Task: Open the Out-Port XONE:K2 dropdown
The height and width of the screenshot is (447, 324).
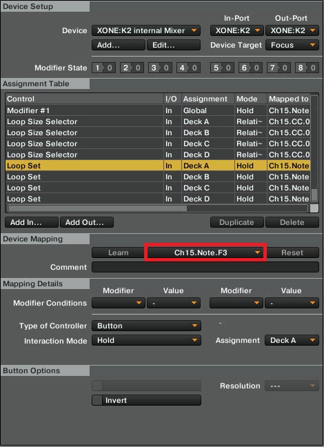Action: click(292, 30)
